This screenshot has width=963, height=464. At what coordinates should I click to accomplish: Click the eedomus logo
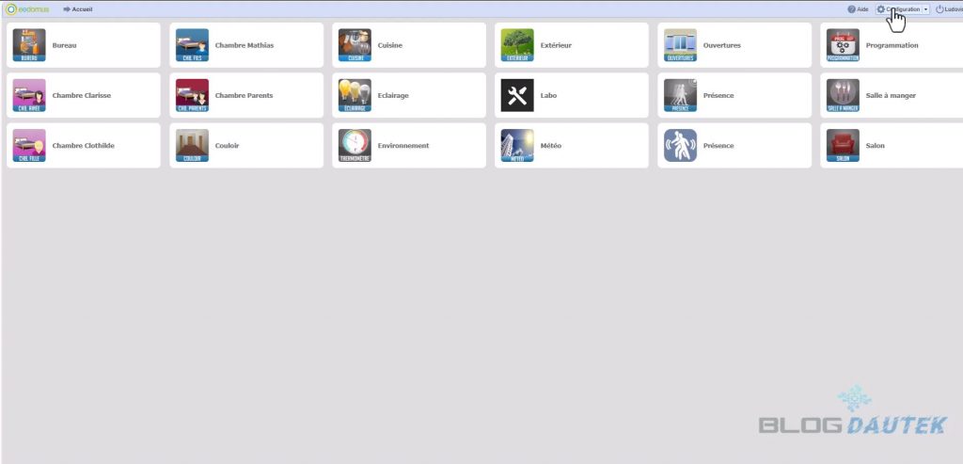(26, 8)
